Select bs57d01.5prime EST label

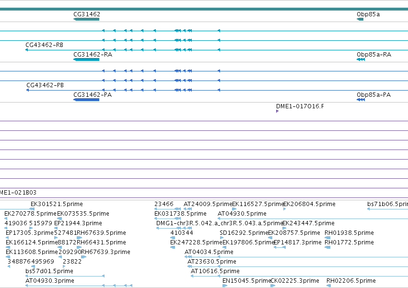coord(49,271)
